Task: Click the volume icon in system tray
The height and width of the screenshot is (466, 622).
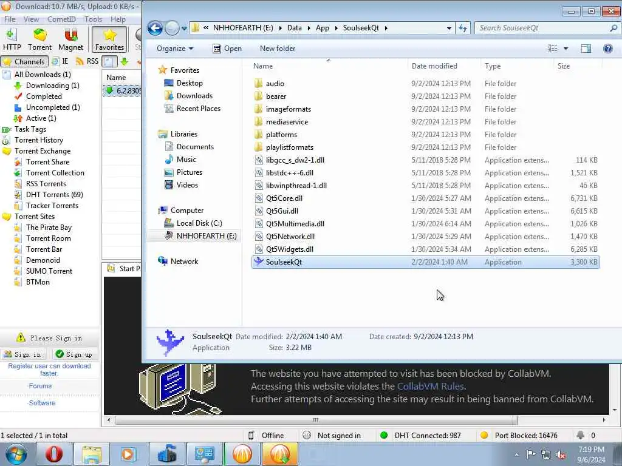Action: 561,454
